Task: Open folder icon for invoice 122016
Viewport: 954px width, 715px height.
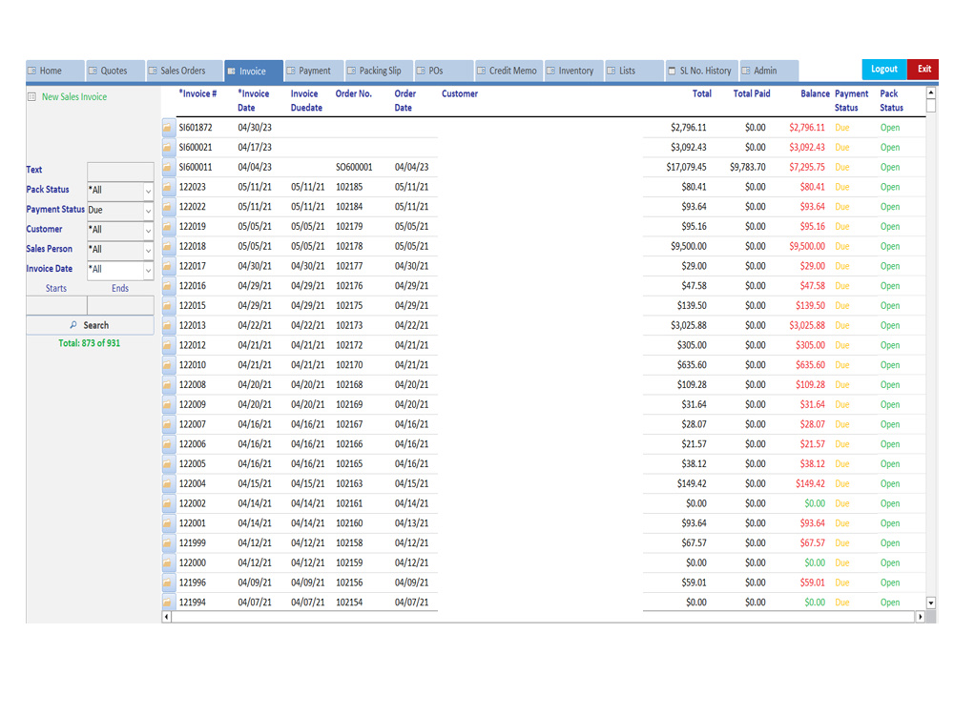Action: pyautogui.click(x=167, y=286)
